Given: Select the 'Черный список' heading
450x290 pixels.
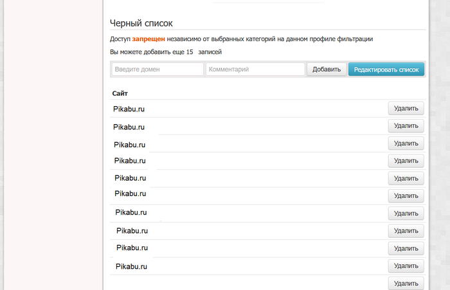Looking at the screenshot, I should (x=141, y=23).
